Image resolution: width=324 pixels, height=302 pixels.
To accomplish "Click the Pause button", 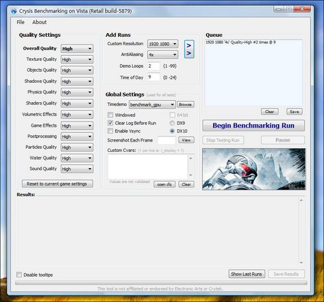I will click(283, 140).
